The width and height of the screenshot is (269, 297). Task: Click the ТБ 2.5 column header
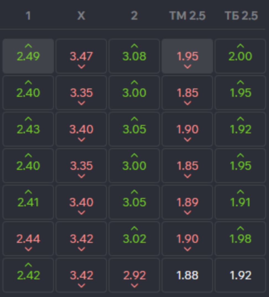[x=241, y=16]
